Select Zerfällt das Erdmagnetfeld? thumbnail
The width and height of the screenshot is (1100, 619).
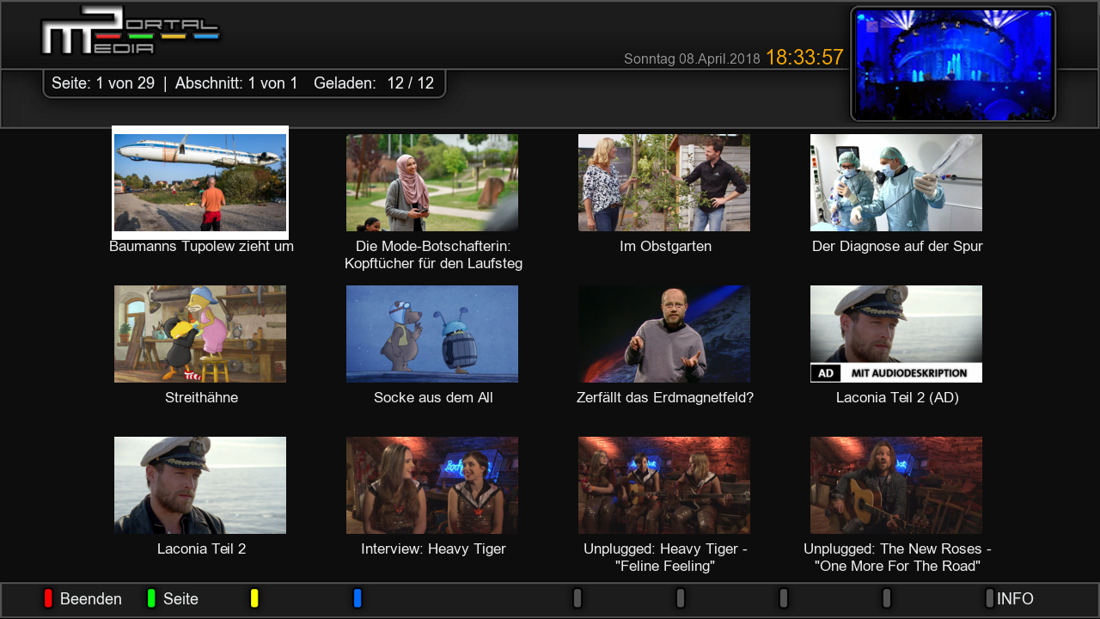click(664, 334)
